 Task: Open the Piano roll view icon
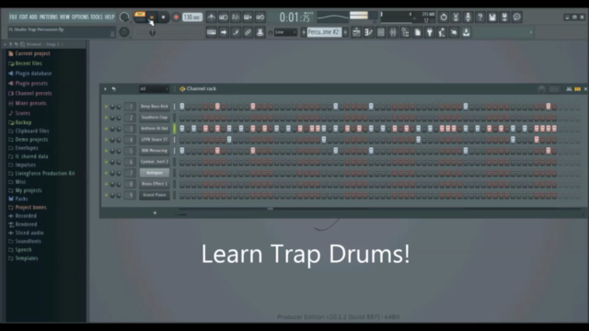coord(368,32)
